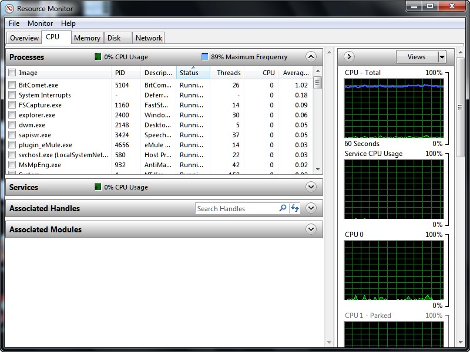This screenshot has width=470, height=352.
Task: Check the plugin_eMule.exe checkbox
Action: [x=12, y=145]
